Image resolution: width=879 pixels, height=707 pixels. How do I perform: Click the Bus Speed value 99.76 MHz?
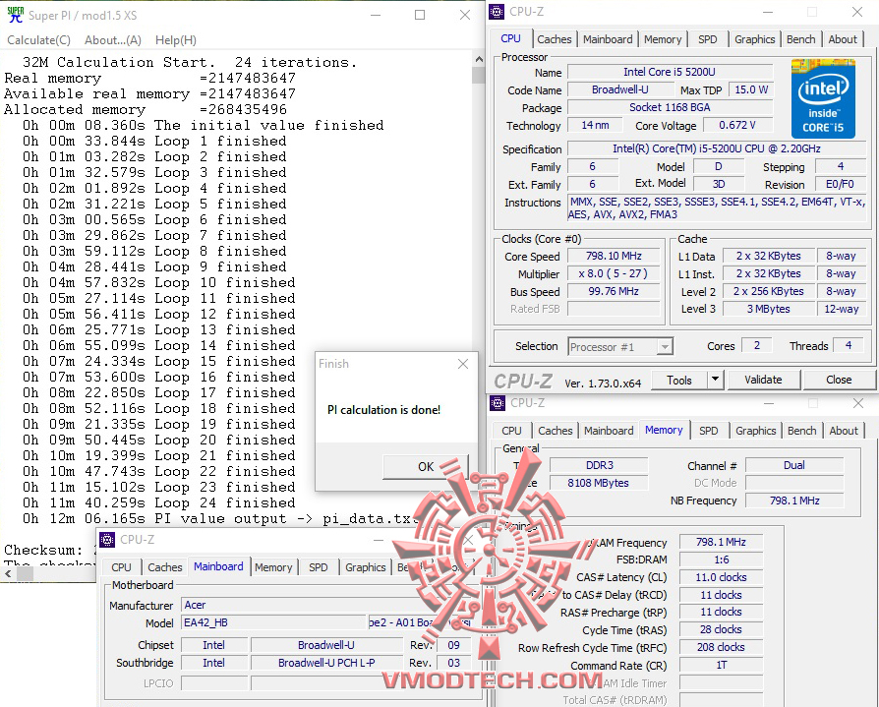click(614, 291)
